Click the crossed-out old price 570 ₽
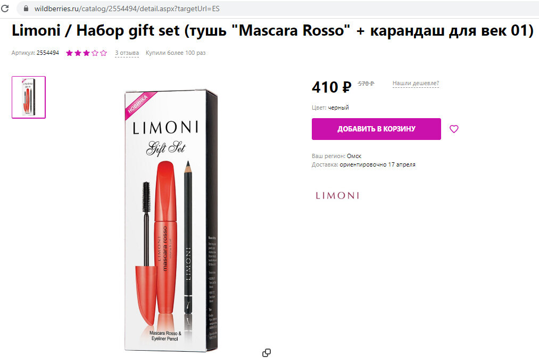Screen dimensions: 539x364 (x=366, y=84)
